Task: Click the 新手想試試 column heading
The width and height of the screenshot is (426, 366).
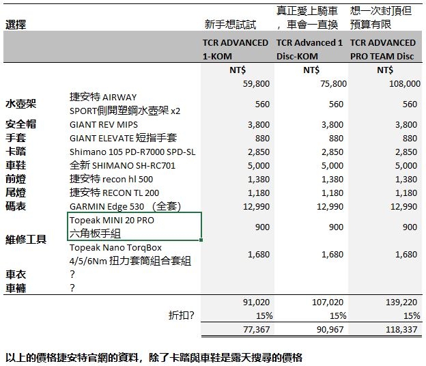Action: click(x=230, y=25)
